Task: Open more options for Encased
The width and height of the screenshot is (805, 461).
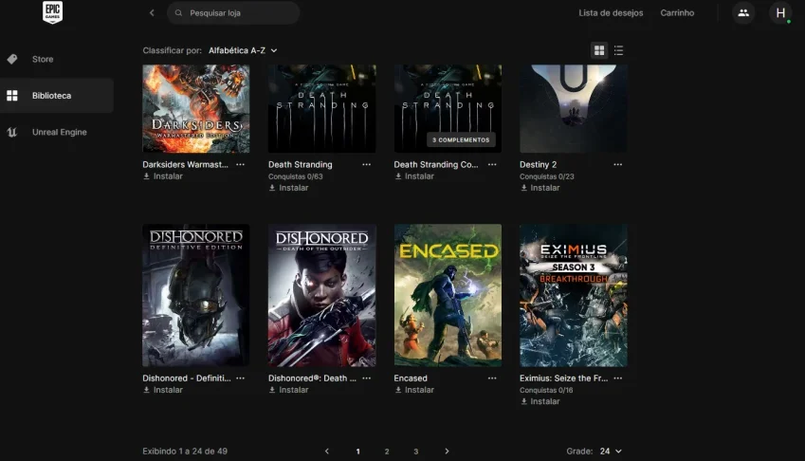Action: click(x=492, y=378)
